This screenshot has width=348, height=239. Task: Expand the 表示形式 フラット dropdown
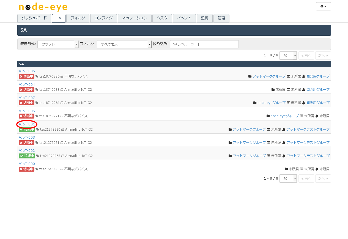[x=58, y=44]
